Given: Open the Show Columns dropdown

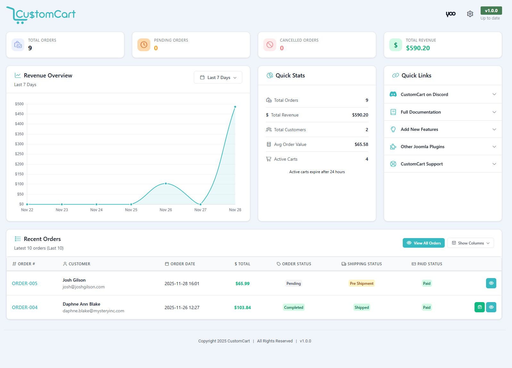Looking at the screenshot, I should pos(470,243).
